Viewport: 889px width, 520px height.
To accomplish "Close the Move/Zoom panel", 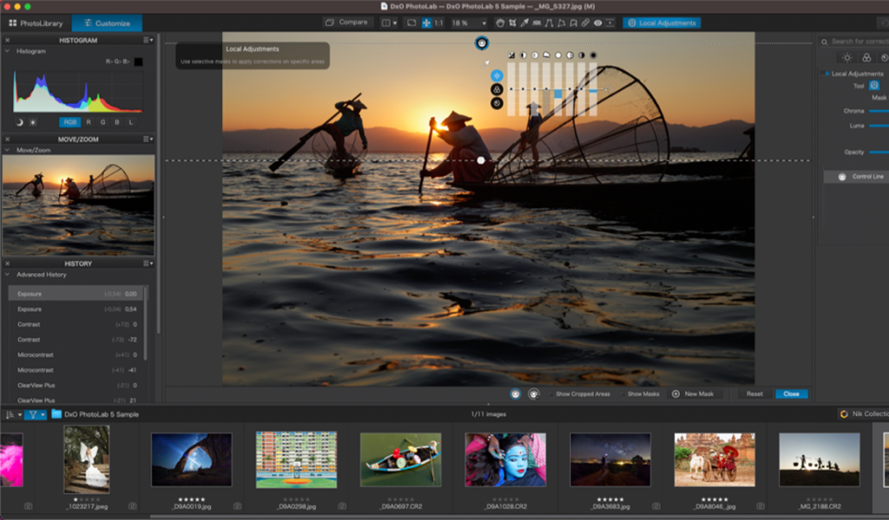I will coord(7,140).
